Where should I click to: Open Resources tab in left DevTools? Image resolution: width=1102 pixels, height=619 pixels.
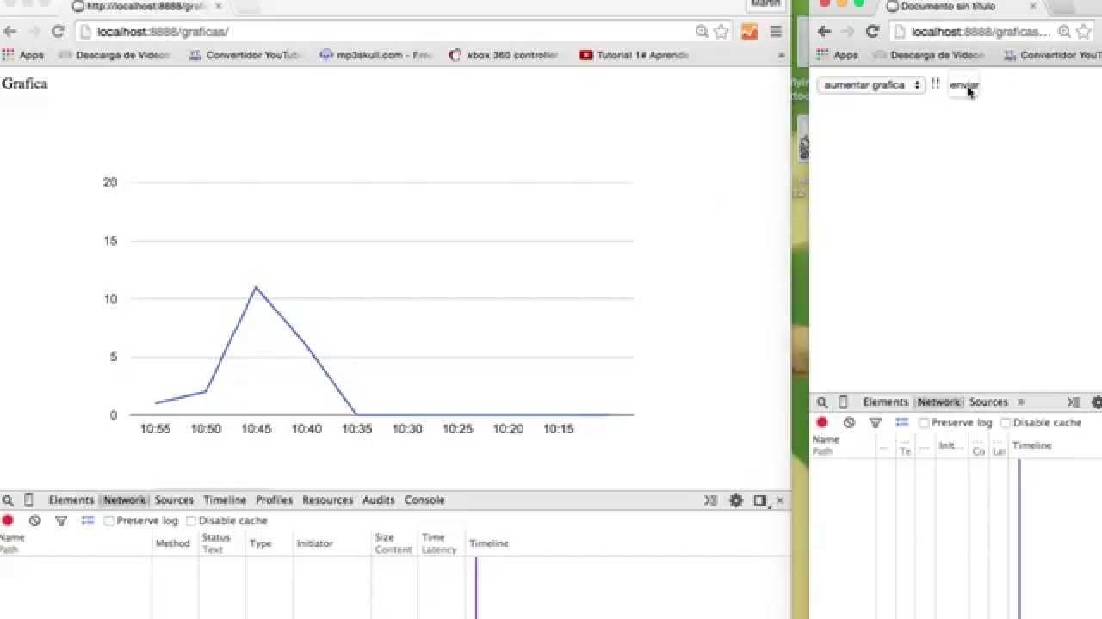327,500
